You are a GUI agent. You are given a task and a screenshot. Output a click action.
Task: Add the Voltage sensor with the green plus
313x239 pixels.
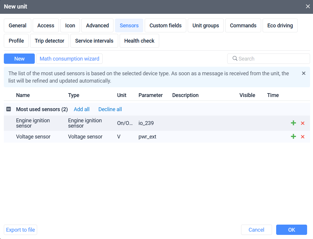[x=293, y=137]
